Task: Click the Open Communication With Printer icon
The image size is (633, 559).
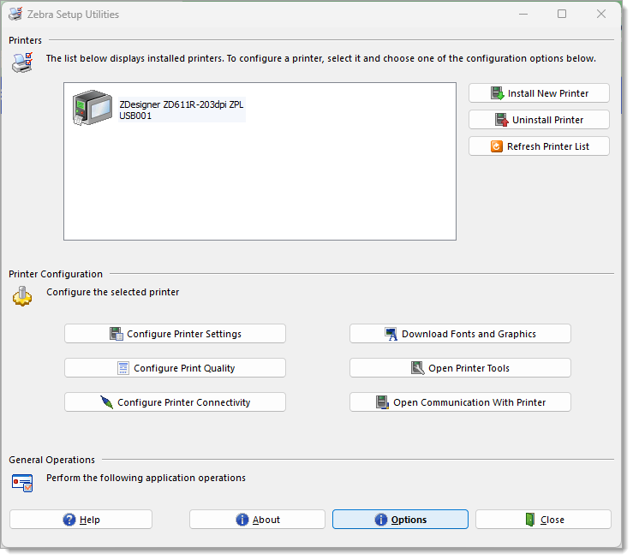Action: [x=382, y=402]
